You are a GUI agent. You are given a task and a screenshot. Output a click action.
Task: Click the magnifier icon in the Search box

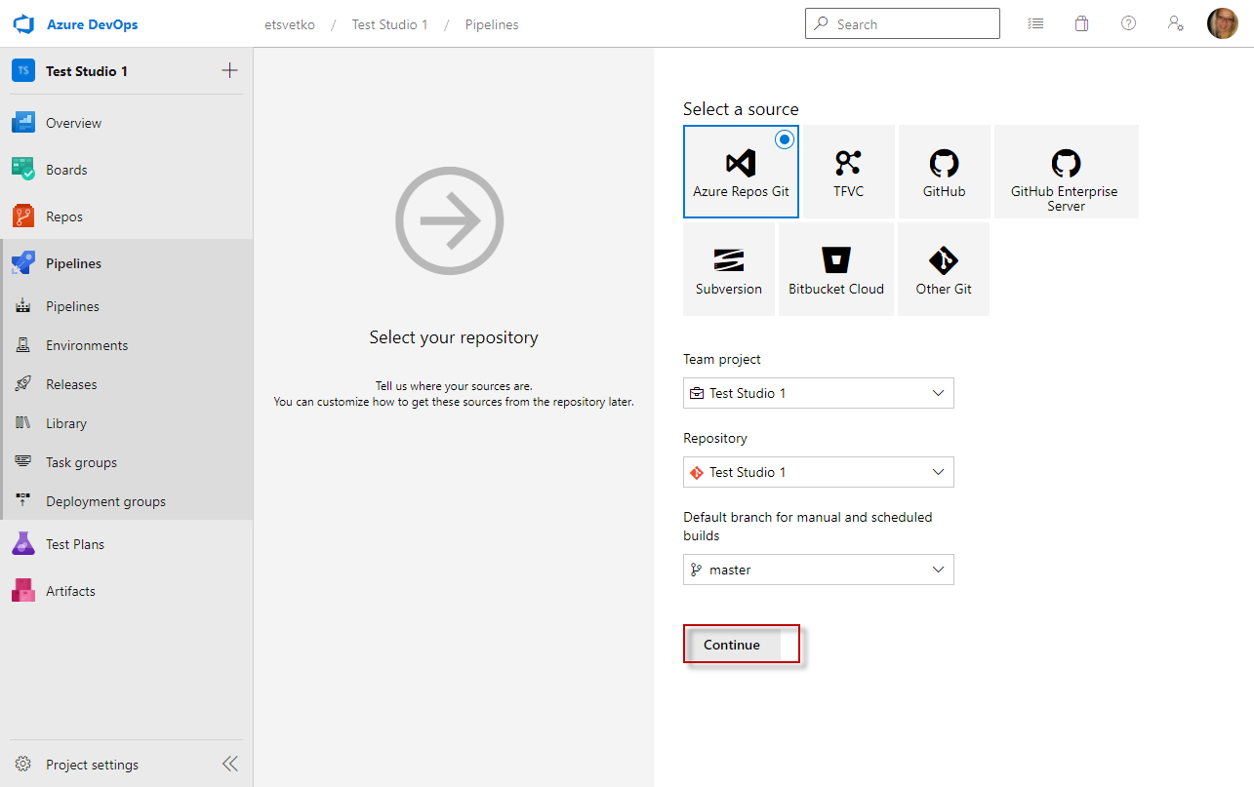coord(822,24)
